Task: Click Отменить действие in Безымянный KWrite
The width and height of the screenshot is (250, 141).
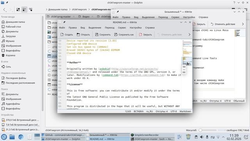Action: [x=223, y=24]
